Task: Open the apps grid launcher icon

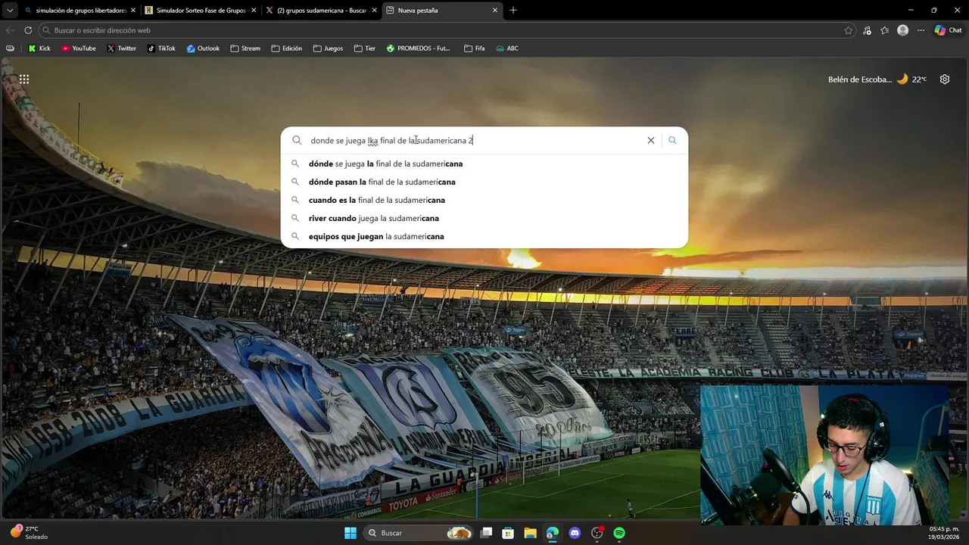Action: (24, 79)
